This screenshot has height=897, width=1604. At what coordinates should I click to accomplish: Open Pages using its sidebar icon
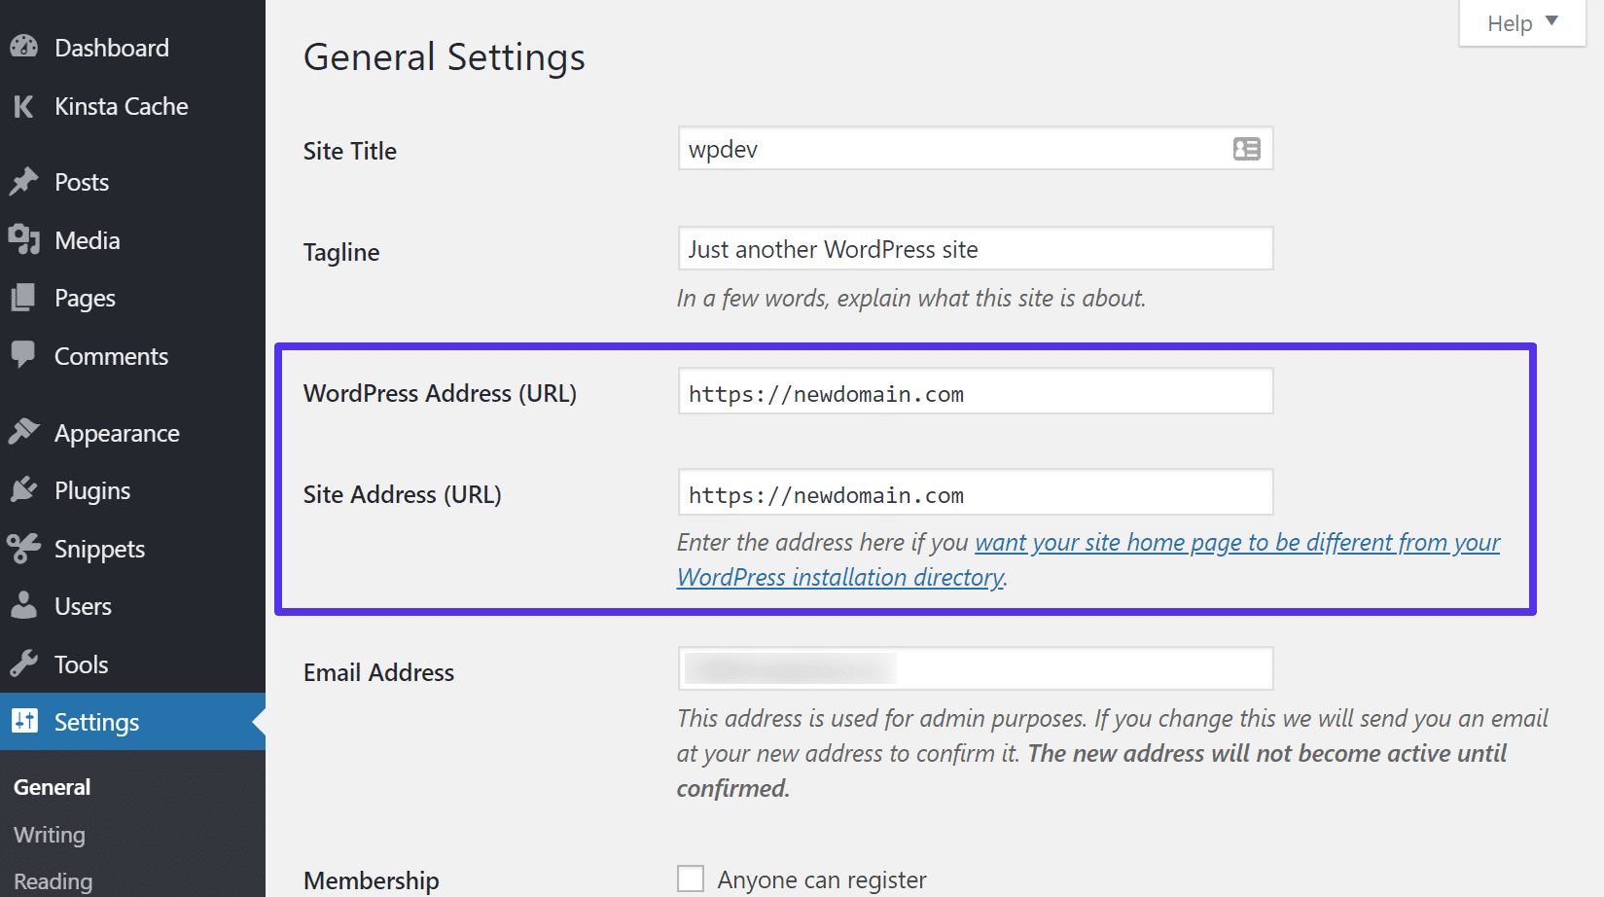pos(23,298)
